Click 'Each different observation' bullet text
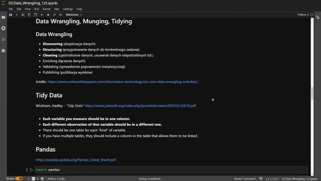Screen dimensions: 321x181 (102, 125)
